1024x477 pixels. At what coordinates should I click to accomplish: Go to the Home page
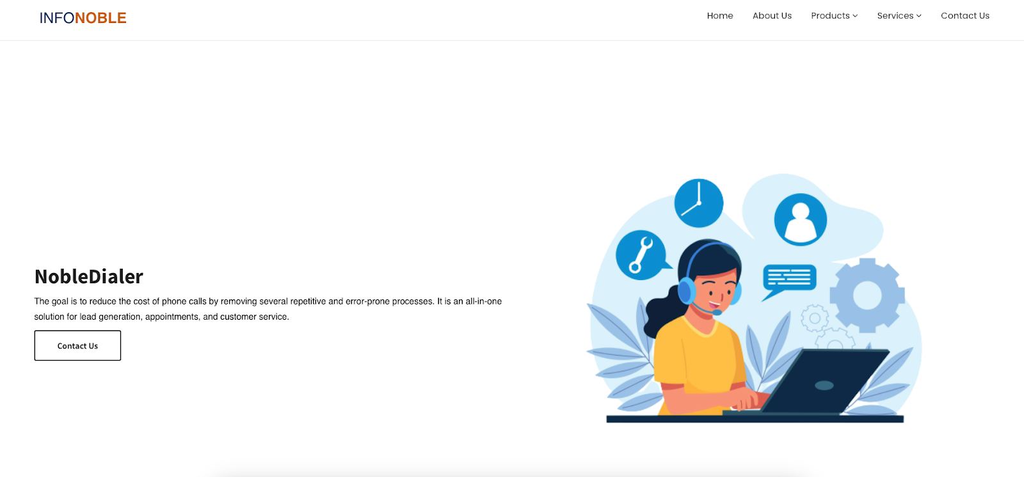pos(720,16)
